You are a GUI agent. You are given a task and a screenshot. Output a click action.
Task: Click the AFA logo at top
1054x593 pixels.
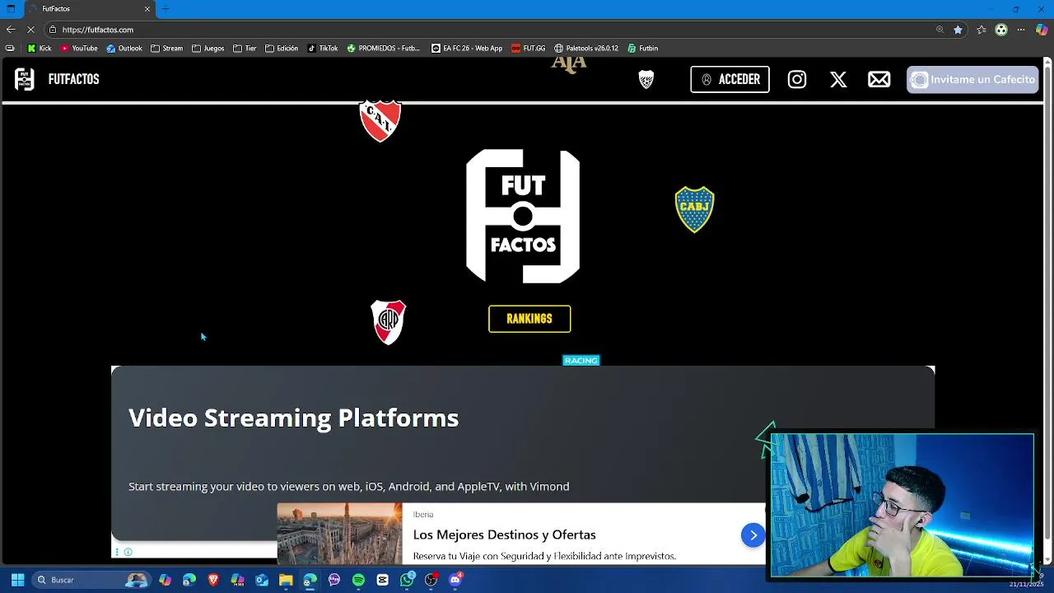coord(569,64)
